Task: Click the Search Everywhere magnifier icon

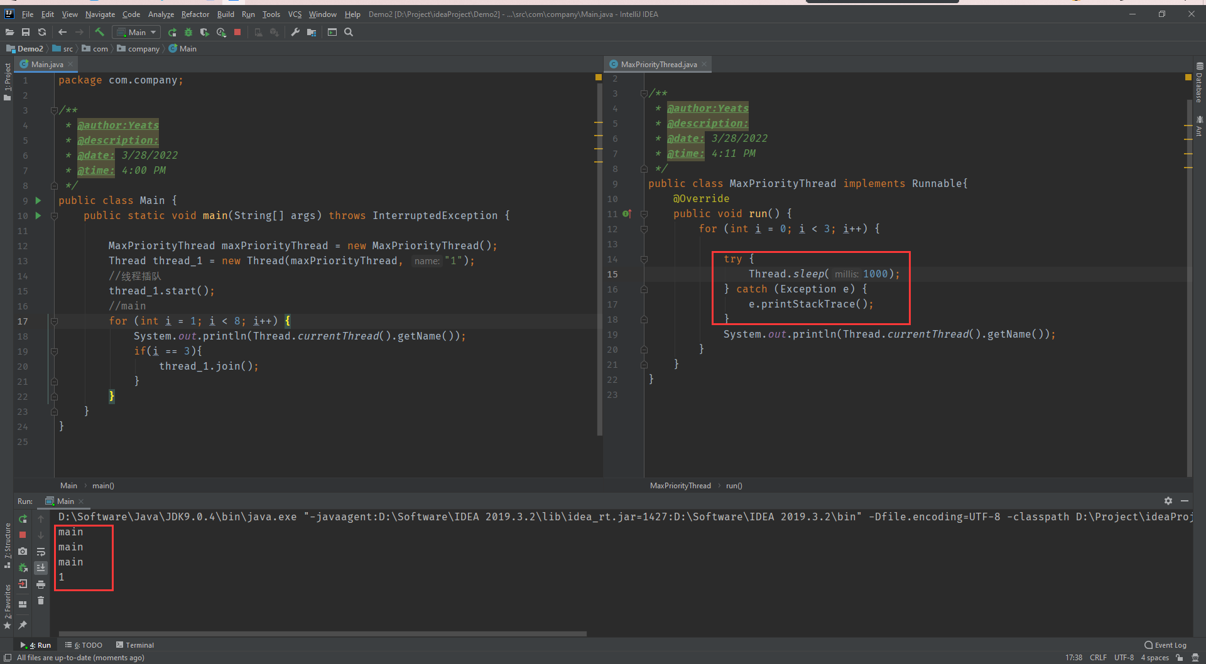Action: (x=349, y=32)
